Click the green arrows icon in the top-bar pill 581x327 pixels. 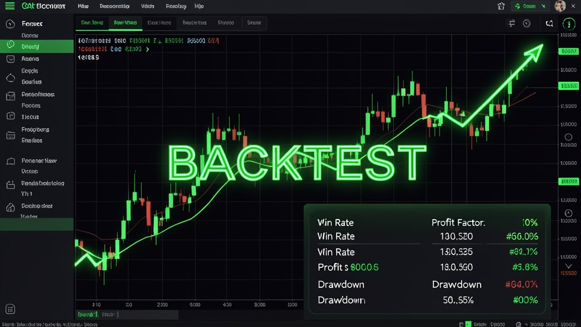tap(517, 6)
